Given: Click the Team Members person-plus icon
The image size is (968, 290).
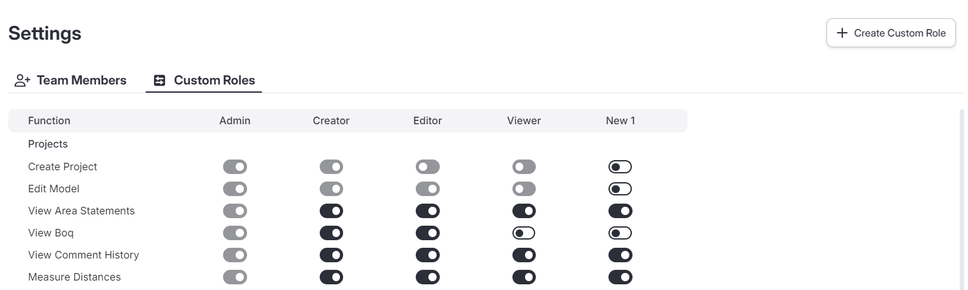Looking at the screenshot, I should coord(23,81).
